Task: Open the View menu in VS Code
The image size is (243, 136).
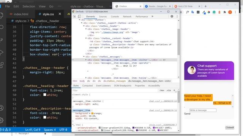Action: (x=42, y=6)
